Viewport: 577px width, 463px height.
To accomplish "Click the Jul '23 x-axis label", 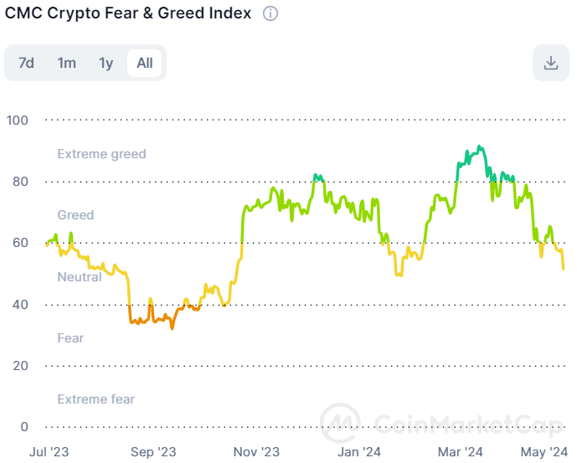I will click(x=49, y=452).
